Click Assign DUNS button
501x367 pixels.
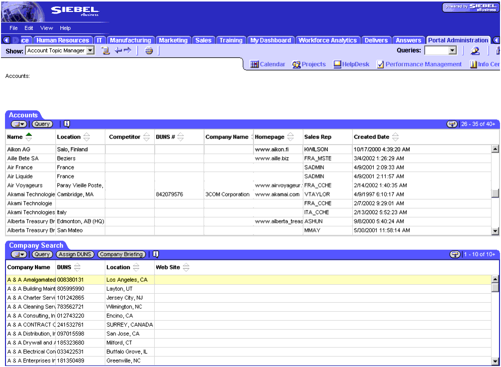point(75,254)
